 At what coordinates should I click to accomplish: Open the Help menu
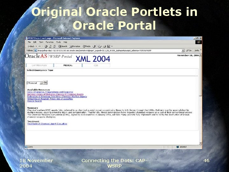(65, 42)
